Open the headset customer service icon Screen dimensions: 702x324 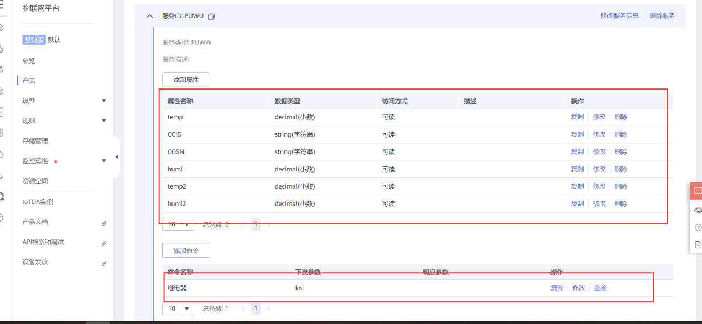click(x=698, y=211)
